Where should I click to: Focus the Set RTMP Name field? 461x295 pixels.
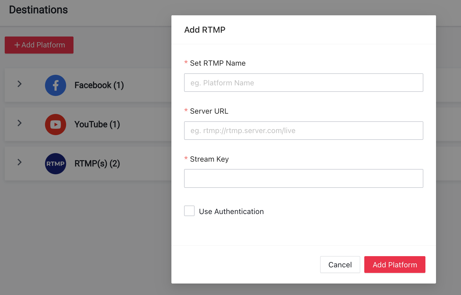click(304, 83)
